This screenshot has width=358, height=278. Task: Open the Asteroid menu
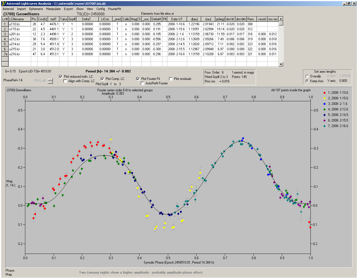click(8, 9)
